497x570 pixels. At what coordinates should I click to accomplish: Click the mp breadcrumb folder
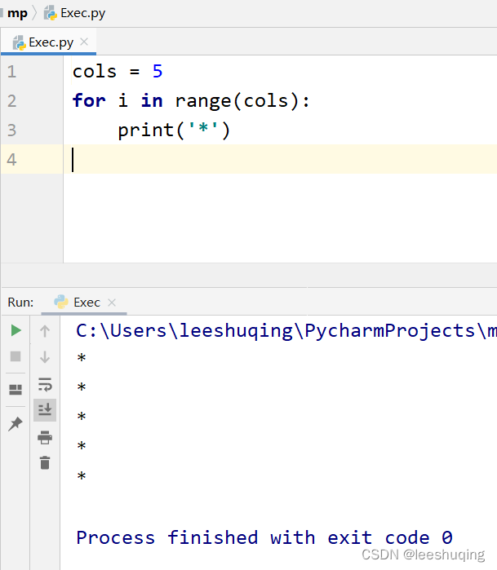click(x=17, y=13)
